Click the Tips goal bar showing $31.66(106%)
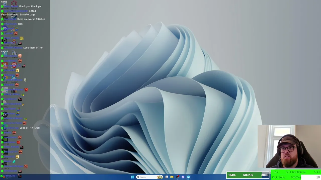This screenshot has height=180, width=321. [x=296, y=172]
